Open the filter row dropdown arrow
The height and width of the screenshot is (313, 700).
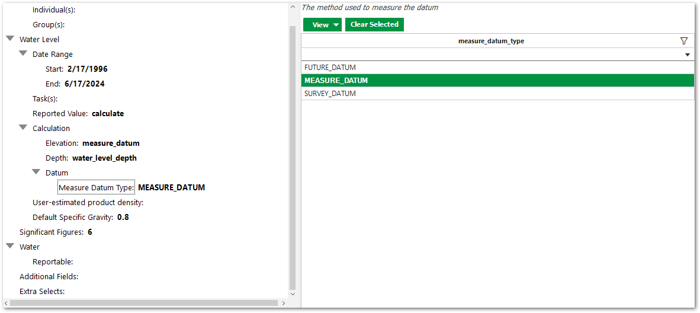(x=688, y=55)
